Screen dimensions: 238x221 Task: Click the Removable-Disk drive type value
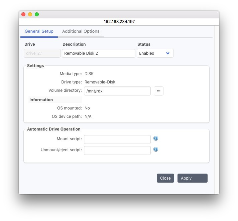(100, 82)
